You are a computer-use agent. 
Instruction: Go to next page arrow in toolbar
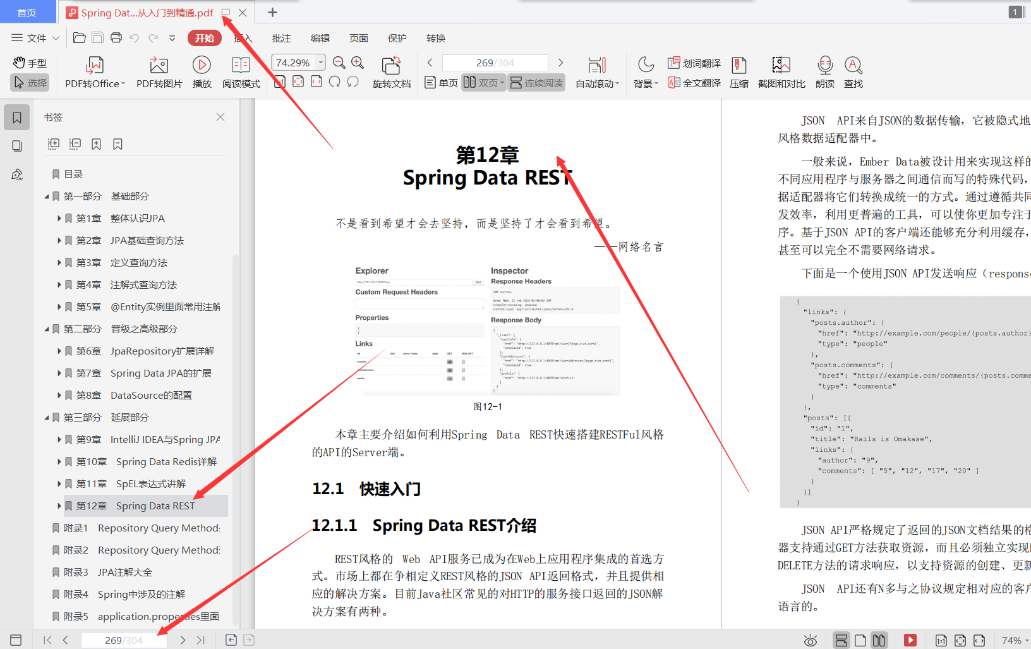pyautogui.click(x=560, y=63)
